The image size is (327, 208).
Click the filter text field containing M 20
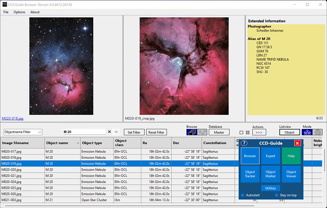pyautogui.click(x=84, y=132)
